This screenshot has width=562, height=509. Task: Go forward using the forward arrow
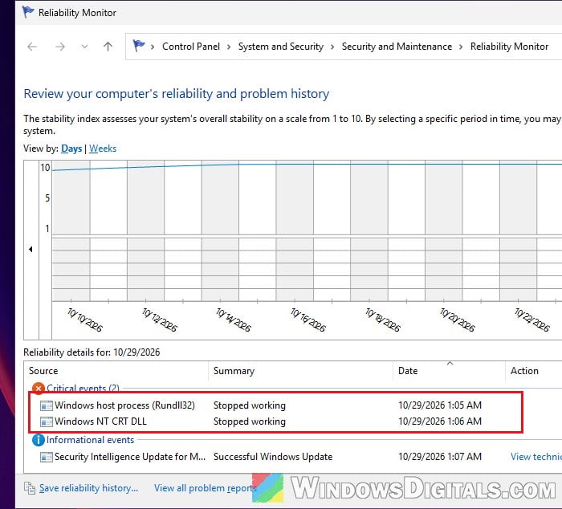(x=60, y=47)
